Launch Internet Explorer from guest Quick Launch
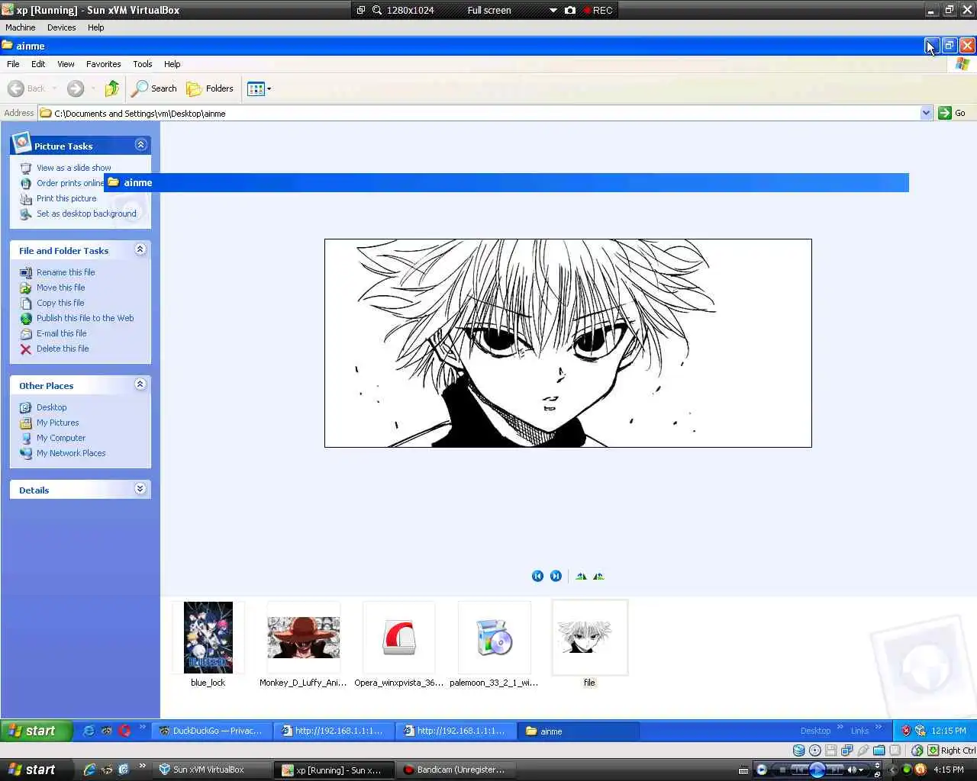This screenshot has height=781, width=977. tap(89, 731)
